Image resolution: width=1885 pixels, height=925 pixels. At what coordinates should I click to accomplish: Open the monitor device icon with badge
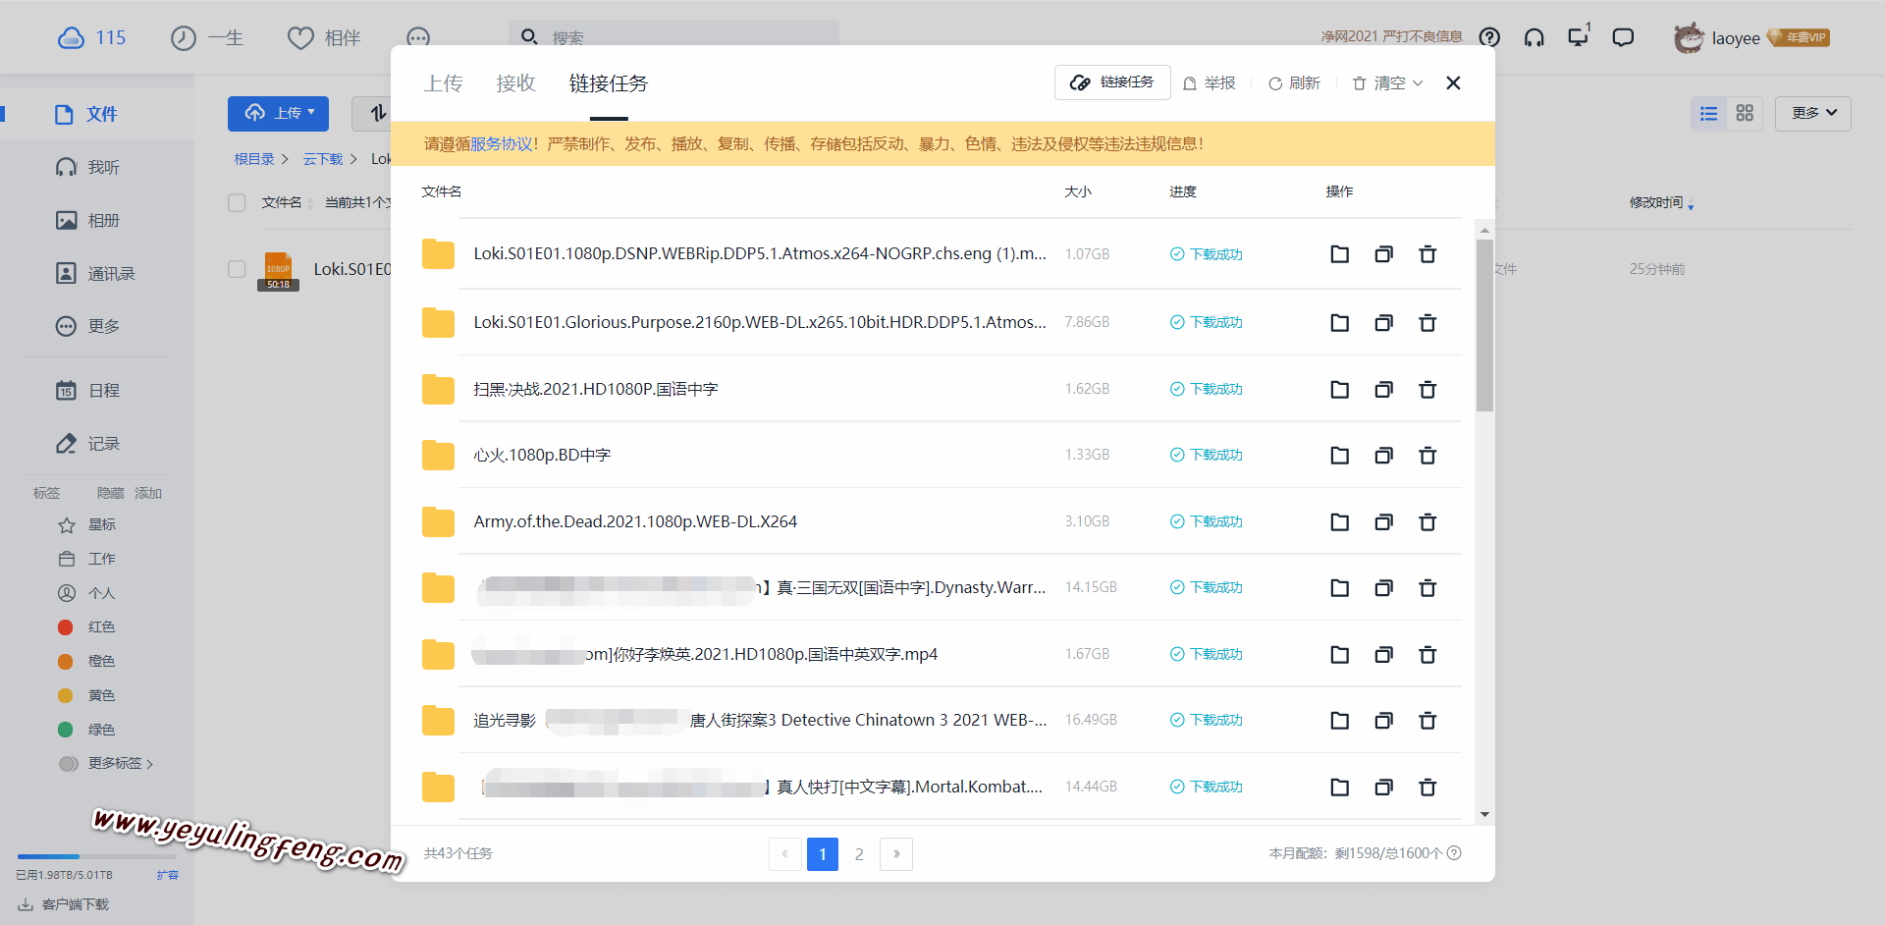click(x=1578, y=36)
